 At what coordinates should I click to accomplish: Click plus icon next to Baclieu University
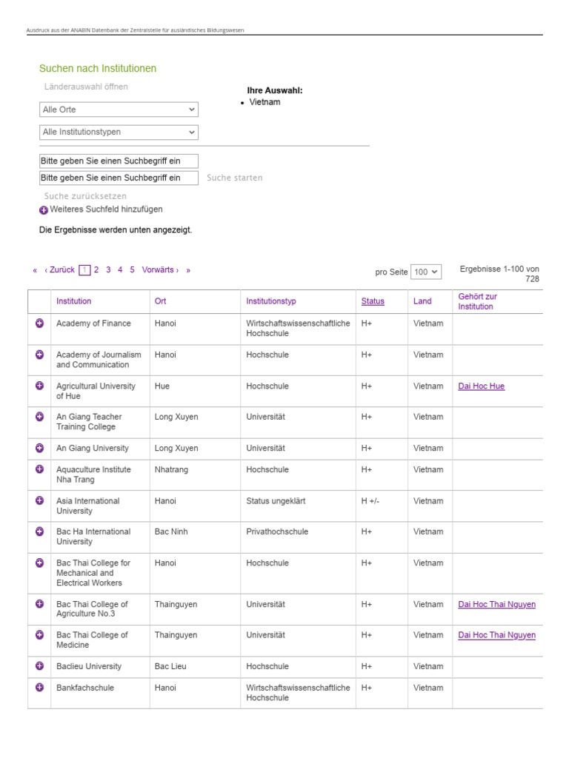(39, 666)
